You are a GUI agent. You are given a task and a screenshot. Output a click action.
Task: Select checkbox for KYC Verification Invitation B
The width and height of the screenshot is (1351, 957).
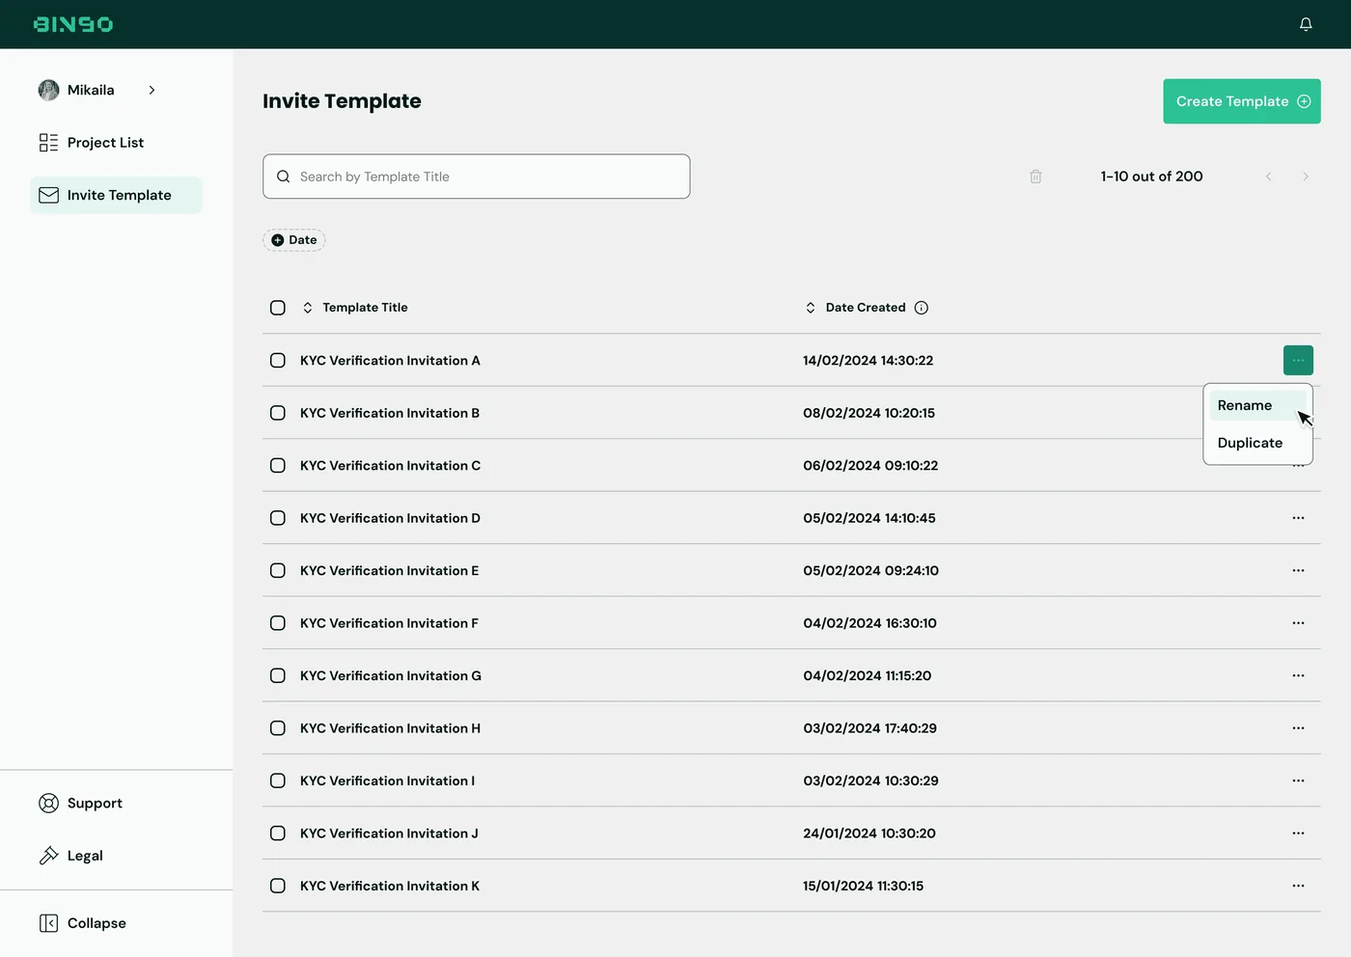pyautogui.click(x=278, y=413)
